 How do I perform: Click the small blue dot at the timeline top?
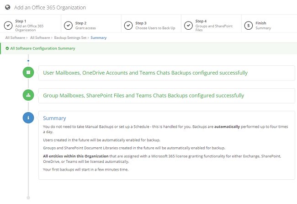click(28, 61)
